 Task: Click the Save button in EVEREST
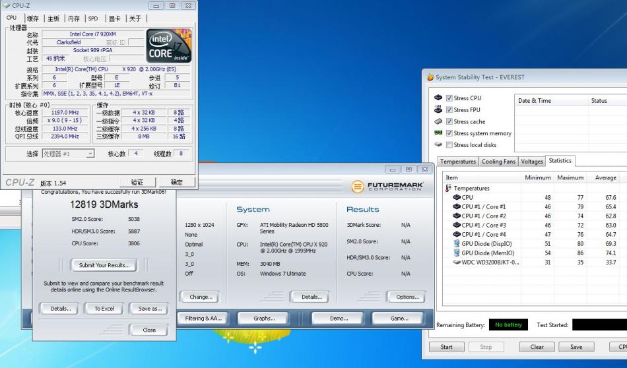pos(576,347)
